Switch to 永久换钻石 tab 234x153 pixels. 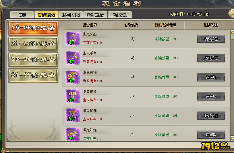pyautogui.click(x=95, y=15)
